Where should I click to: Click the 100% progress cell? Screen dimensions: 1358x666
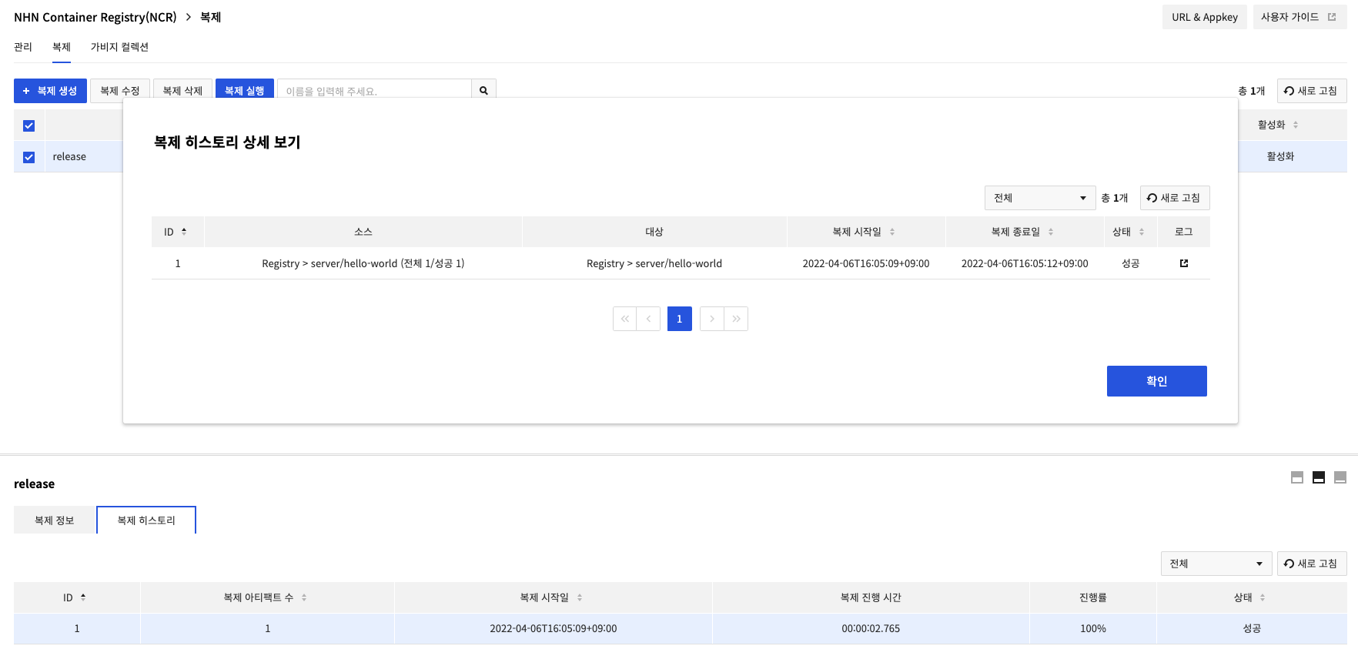(1093, 629)
